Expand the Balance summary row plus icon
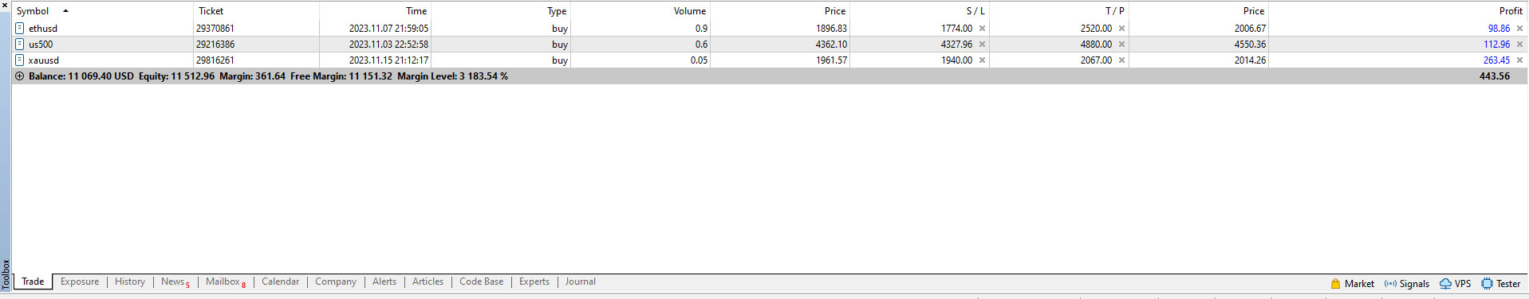This screenshot has height=299, width=1529. pyautogui.click(x=19, y=76)
